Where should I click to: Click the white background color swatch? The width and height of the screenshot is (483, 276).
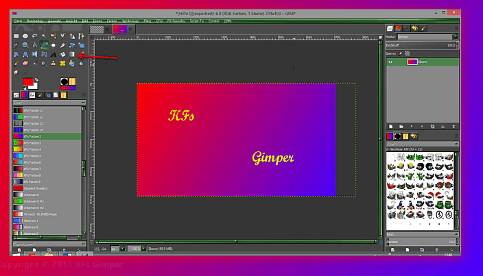(x=33, y=86)
